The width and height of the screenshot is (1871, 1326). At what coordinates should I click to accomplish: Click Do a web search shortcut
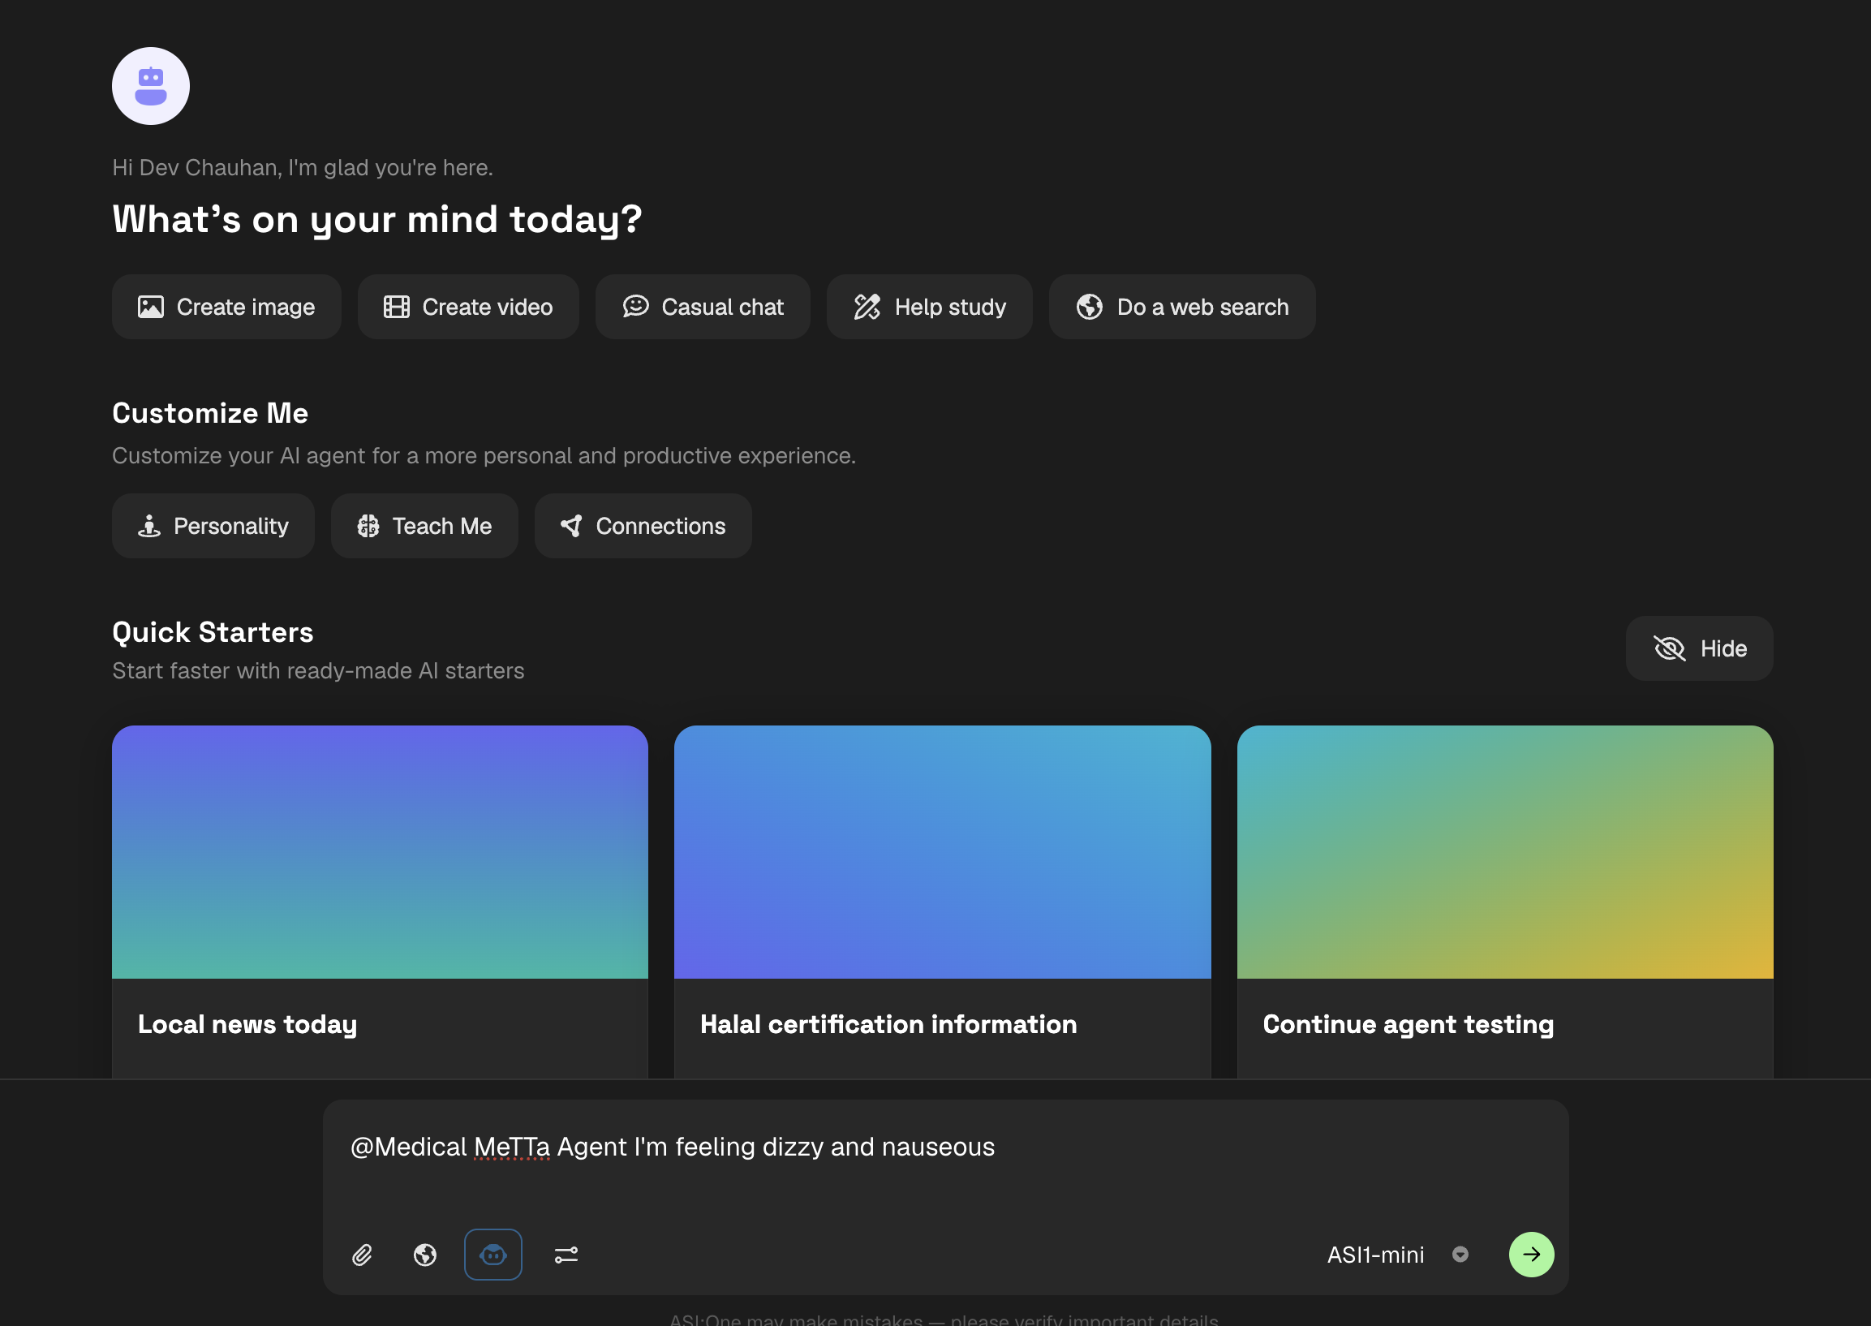coord(1181,307)
